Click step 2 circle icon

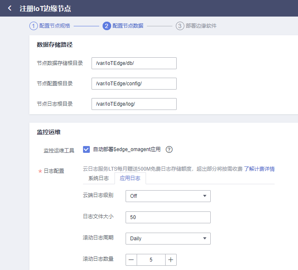tap(106, 26)
